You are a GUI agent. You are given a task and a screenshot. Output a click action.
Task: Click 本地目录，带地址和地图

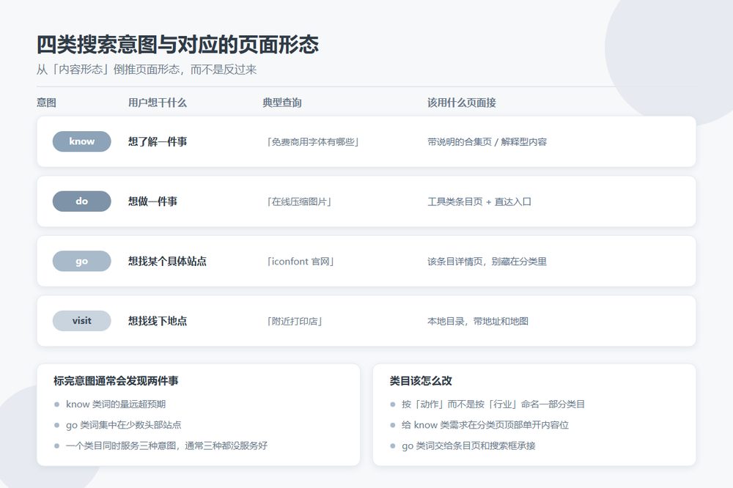[478, 322]
